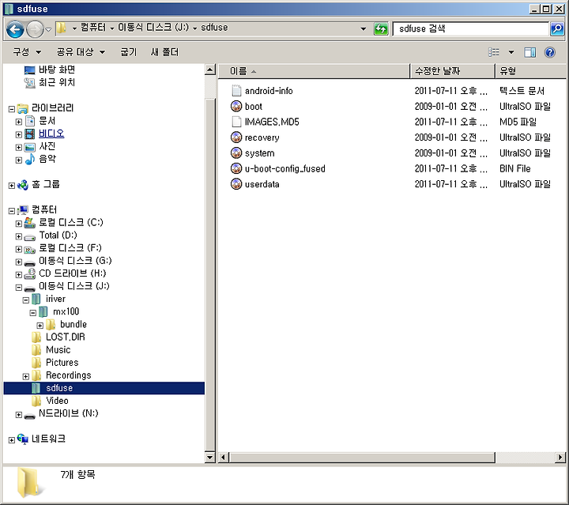Click the 비디오 library icon
569x505 pixels.
30,134
